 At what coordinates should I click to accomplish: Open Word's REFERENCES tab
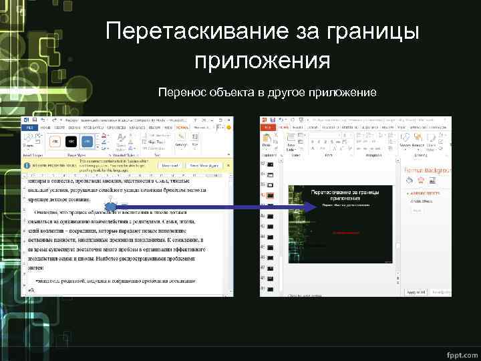click(116, 128)
